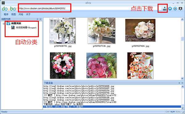Click log line p1507655378.jpg
The height and width of the screenshot is (114, 185).
click(x=79, y=91)
